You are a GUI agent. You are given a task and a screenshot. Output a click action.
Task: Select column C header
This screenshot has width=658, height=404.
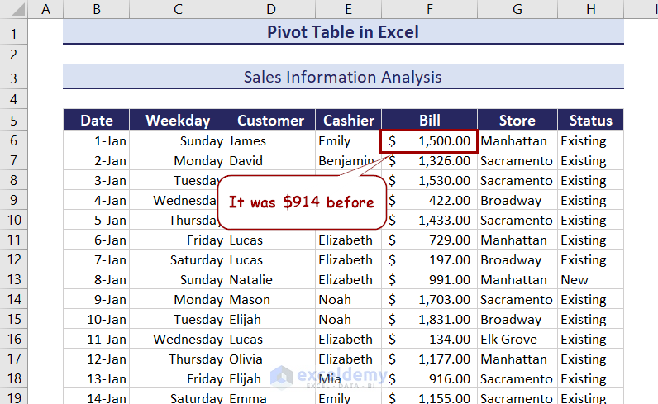point(178,10)
